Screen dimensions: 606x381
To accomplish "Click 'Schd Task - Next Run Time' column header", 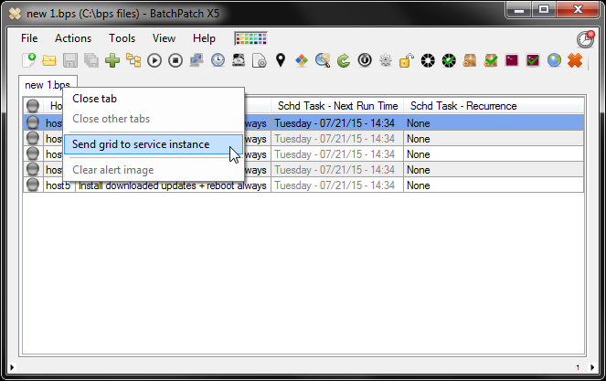I will pos(337,106).
